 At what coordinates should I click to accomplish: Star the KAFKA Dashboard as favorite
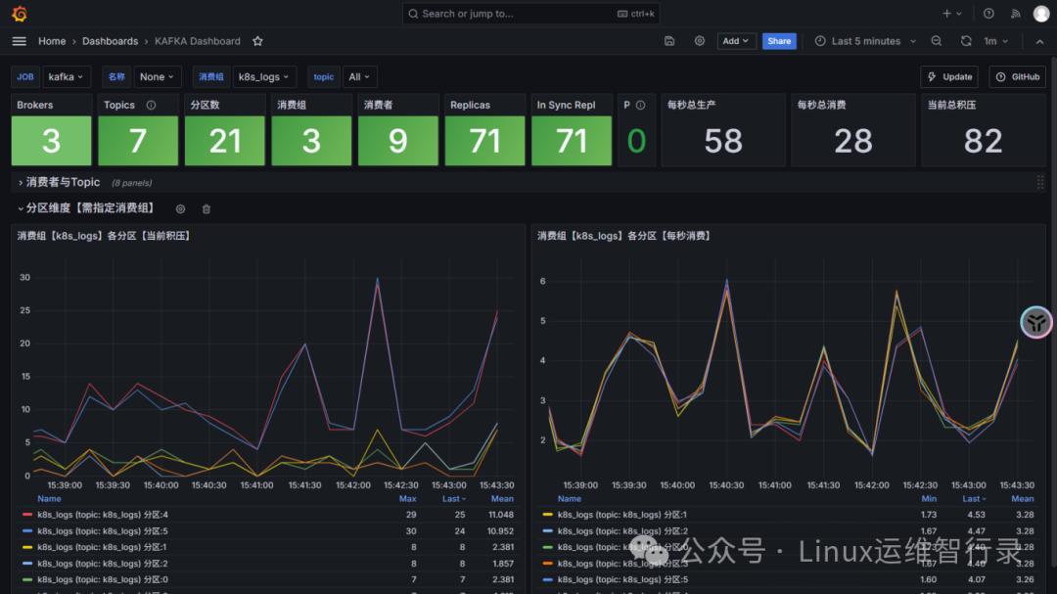tap(257, 41)
